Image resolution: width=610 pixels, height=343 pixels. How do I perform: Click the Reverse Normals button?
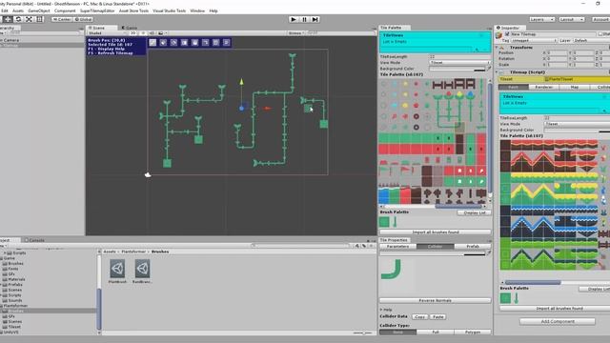(436, 301)
